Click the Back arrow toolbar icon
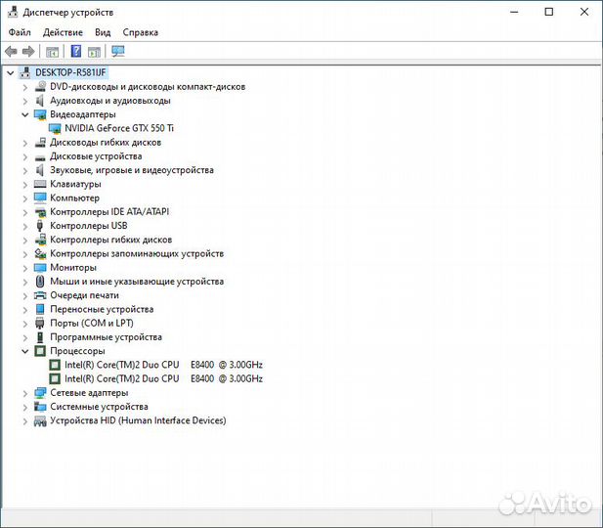Viewport: 603px width, 528px height. coord(11,51)
